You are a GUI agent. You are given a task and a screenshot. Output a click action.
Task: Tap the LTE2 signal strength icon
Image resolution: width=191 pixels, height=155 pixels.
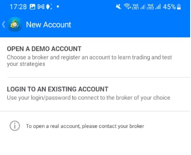[153, 7]
